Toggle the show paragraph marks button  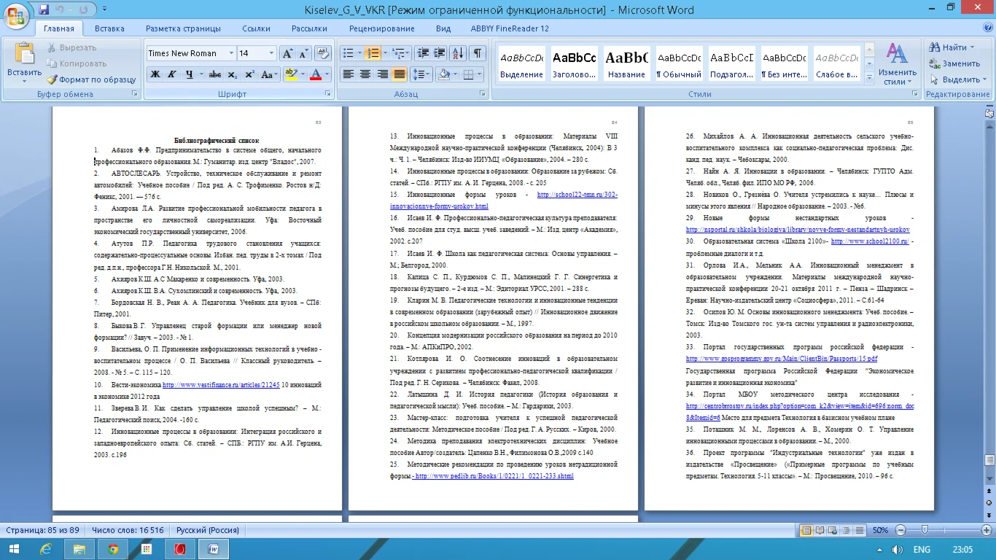click(x=477, y=53)
